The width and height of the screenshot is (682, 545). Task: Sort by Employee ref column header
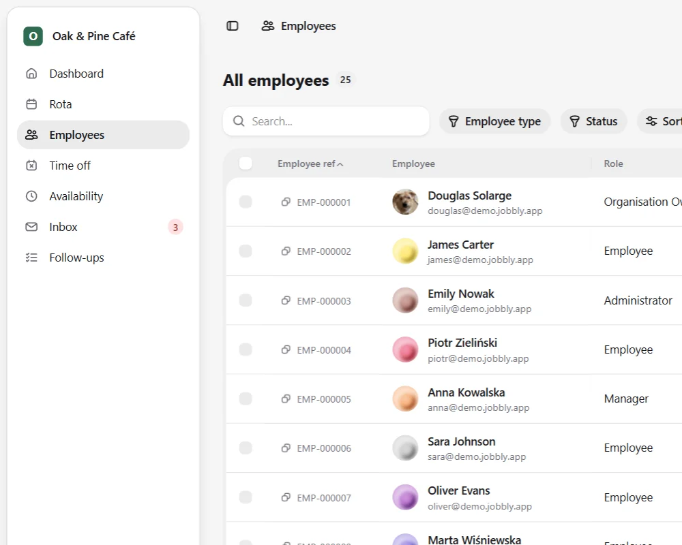coord(310,164)
